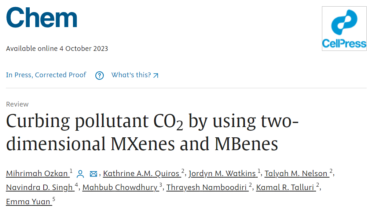Screen dimensions: 374x212
Task: Click the author profile person icon
Action: pyautogui.click(x=80, y=174)
